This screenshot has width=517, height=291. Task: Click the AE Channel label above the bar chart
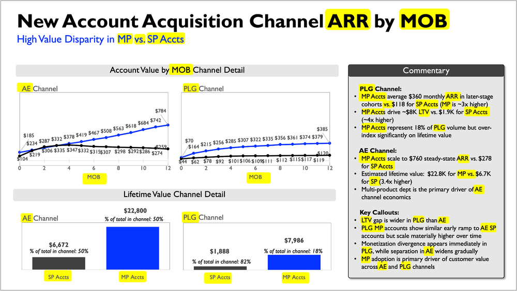[40, 218]
